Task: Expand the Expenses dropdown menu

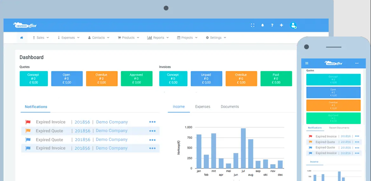Action: click(69, 37)
